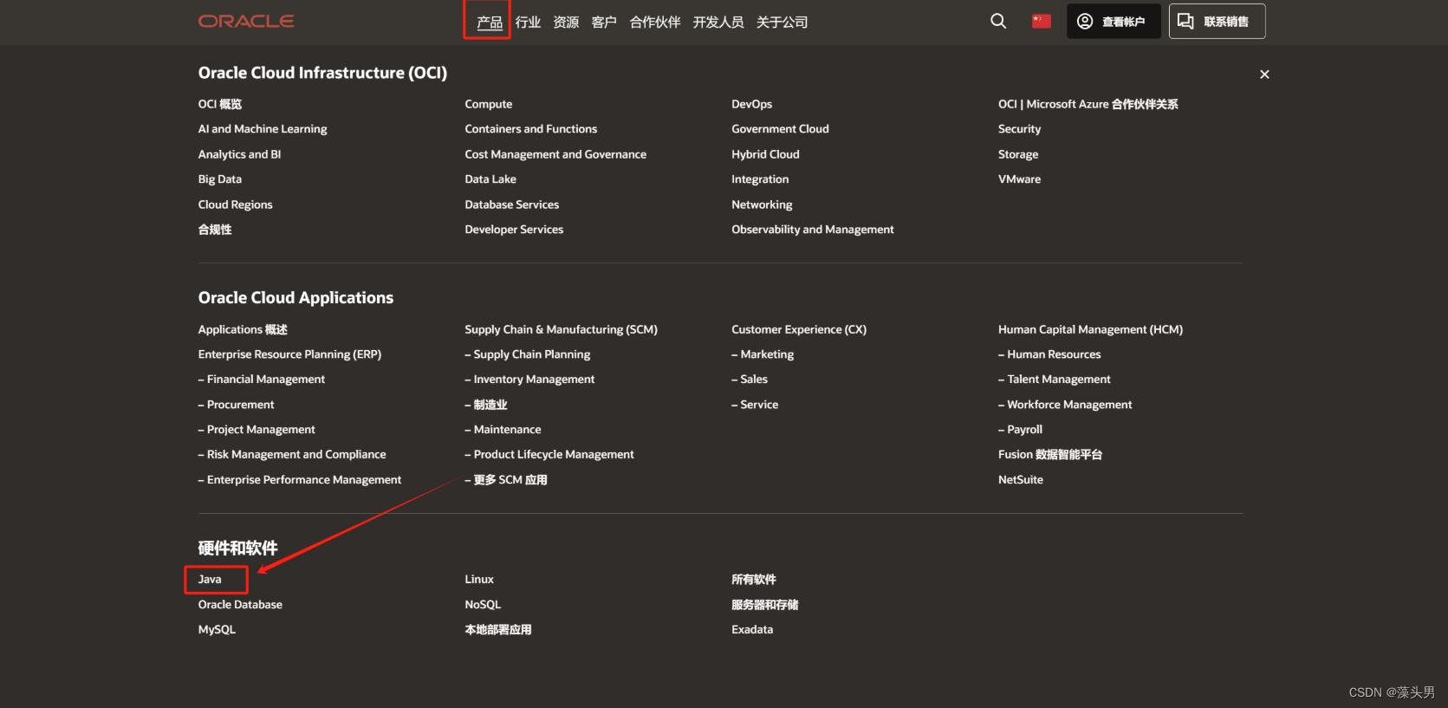The image size is (1448, 708).
Task: Click the Oracle logo
Action: (x=246, y=21)
